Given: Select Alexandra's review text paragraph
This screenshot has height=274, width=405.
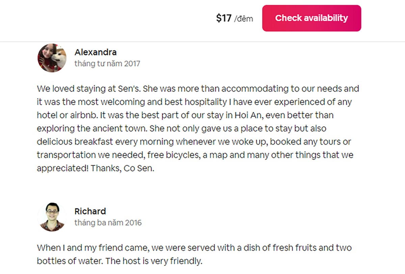Looking at the screenshot, I should (197, 128).
